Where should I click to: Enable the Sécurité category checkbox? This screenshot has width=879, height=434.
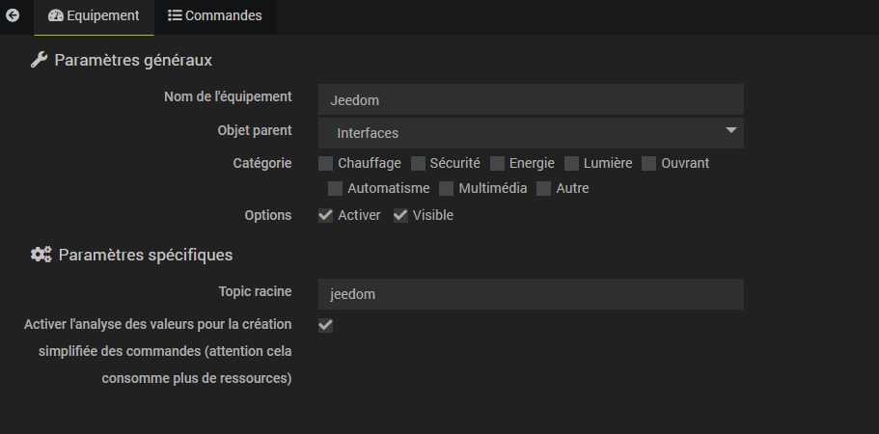point(418,164)
